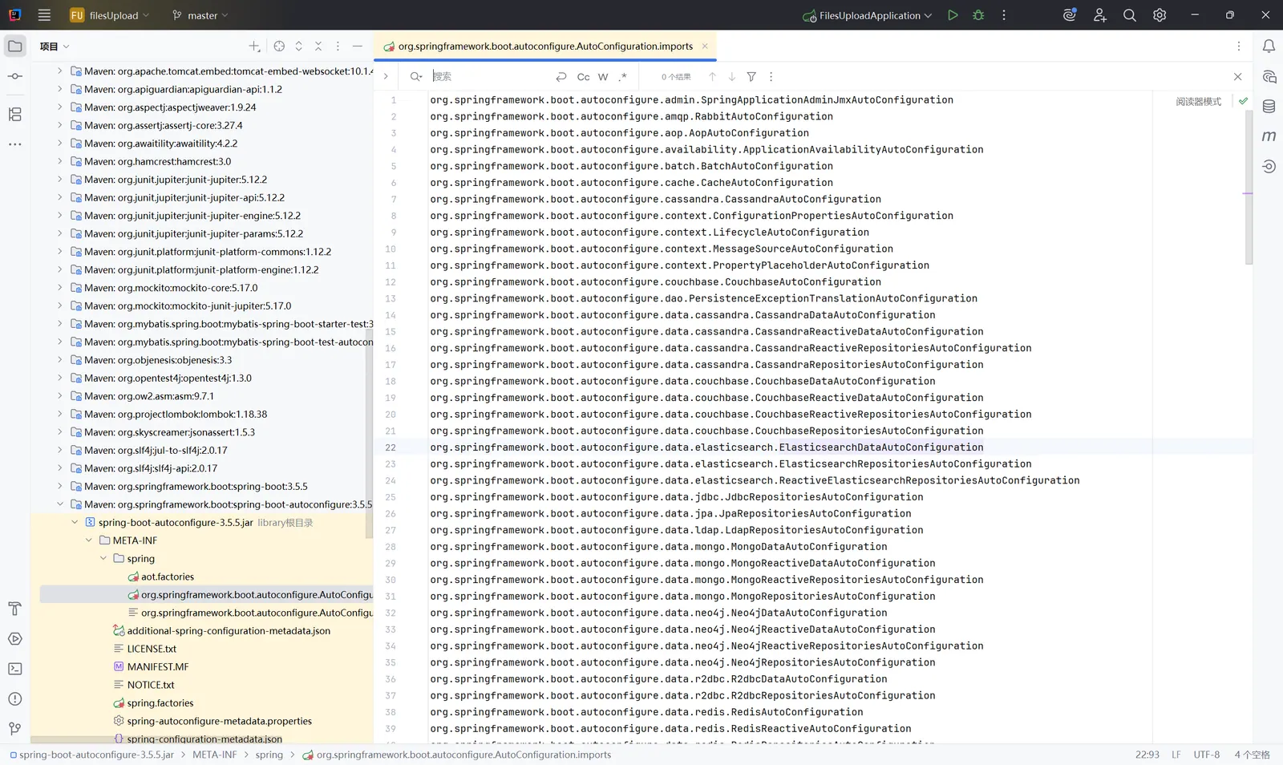Select the AutoConfiguration.imports editor tab
Viewport: 1283px width, 765px height.
[x=544, y=47]
